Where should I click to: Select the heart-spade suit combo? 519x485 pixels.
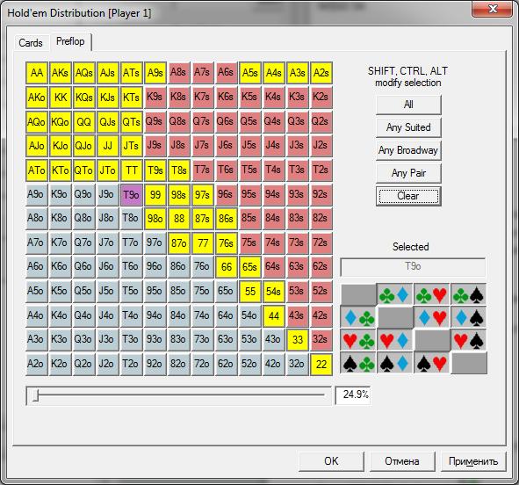pos(468,341)
